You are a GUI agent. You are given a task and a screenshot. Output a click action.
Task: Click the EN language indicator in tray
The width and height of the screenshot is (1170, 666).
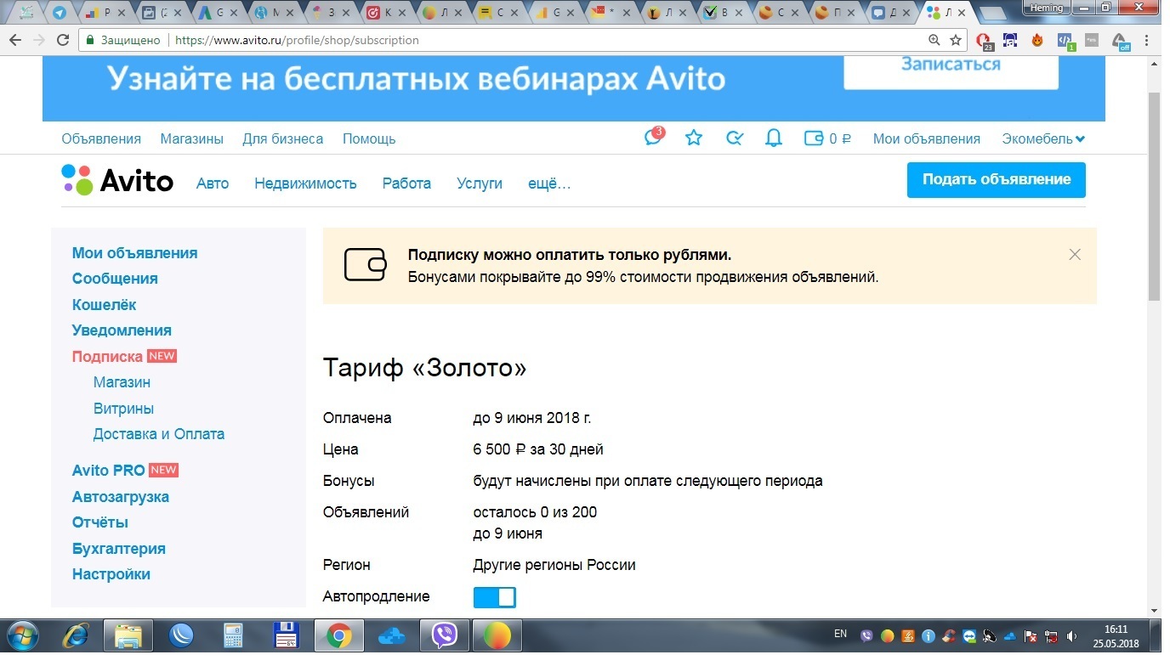[840, 634]
